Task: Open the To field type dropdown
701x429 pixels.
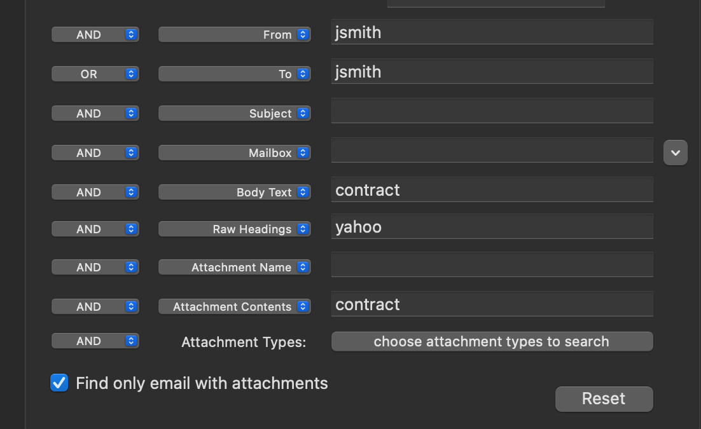Action: coord(234,74)
